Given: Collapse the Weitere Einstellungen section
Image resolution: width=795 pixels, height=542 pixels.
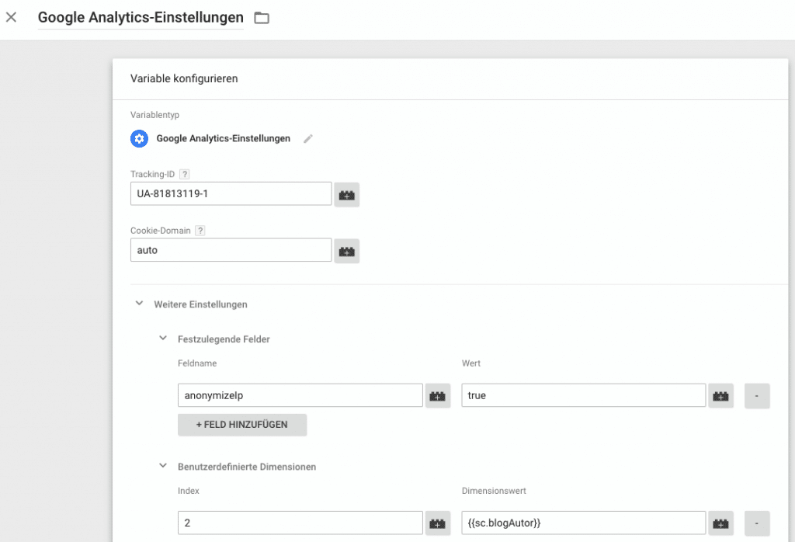Looking at the screenshot, I should (x=139, y=304).
